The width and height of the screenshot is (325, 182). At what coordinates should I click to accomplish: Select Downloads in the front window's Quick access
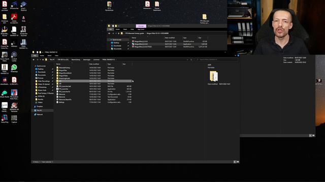point(42,72)
